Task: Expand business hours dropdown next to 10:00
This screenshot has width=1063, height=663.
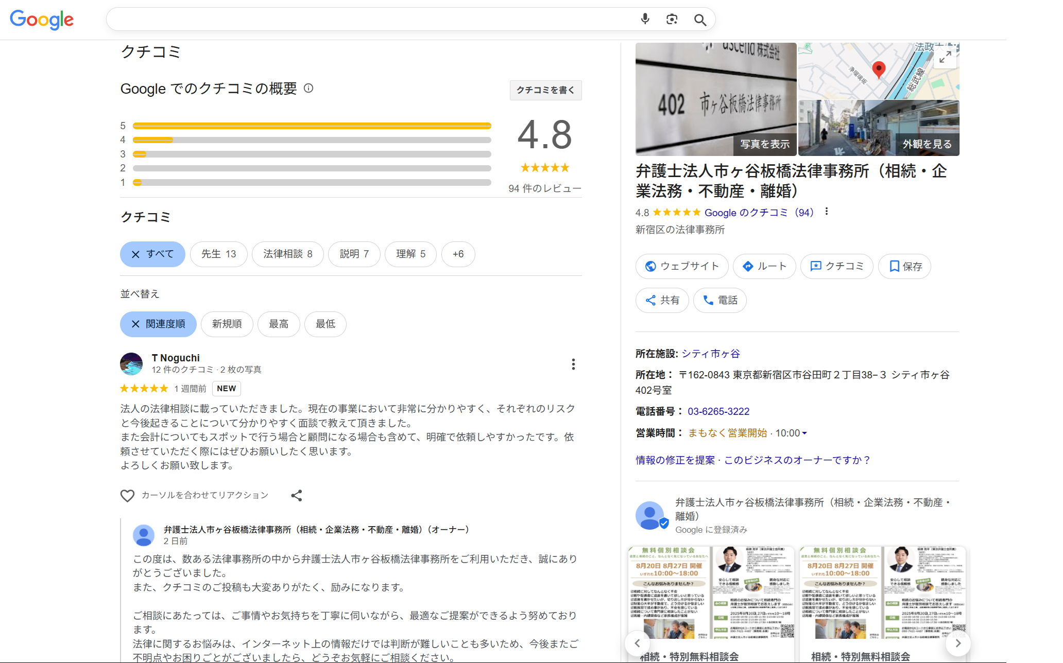Action: (x=804, y=433)
